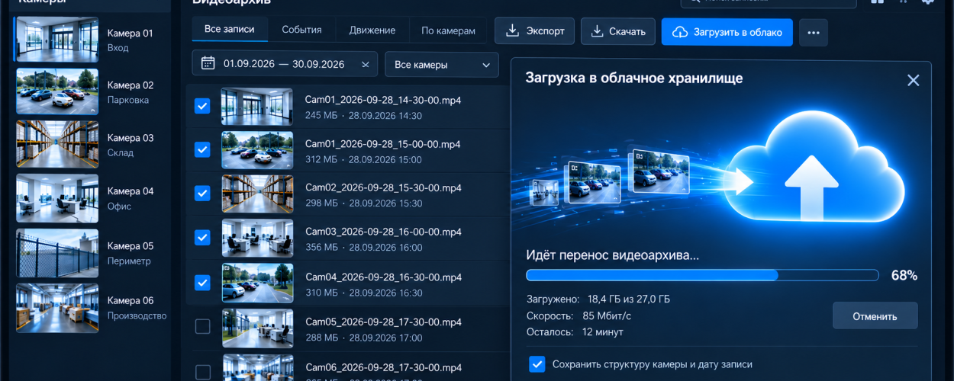Toggle Сохранить структуру камеры и дату записи
This screenshot has width=954, height=381.
[x=537, y=364]
